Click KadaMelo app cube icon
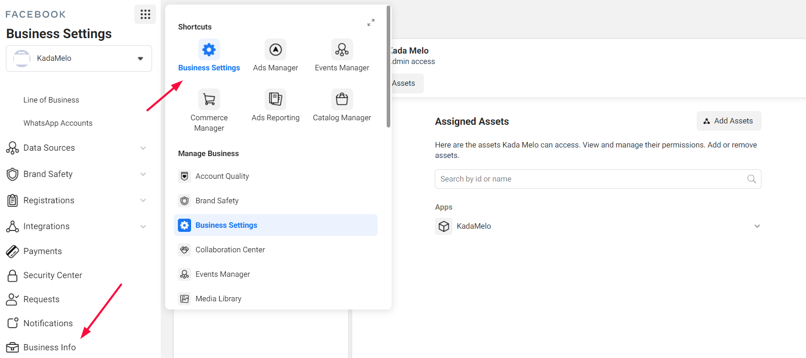Image resolution: width=806 pixels, height=358 pixels. click(444, 226)
